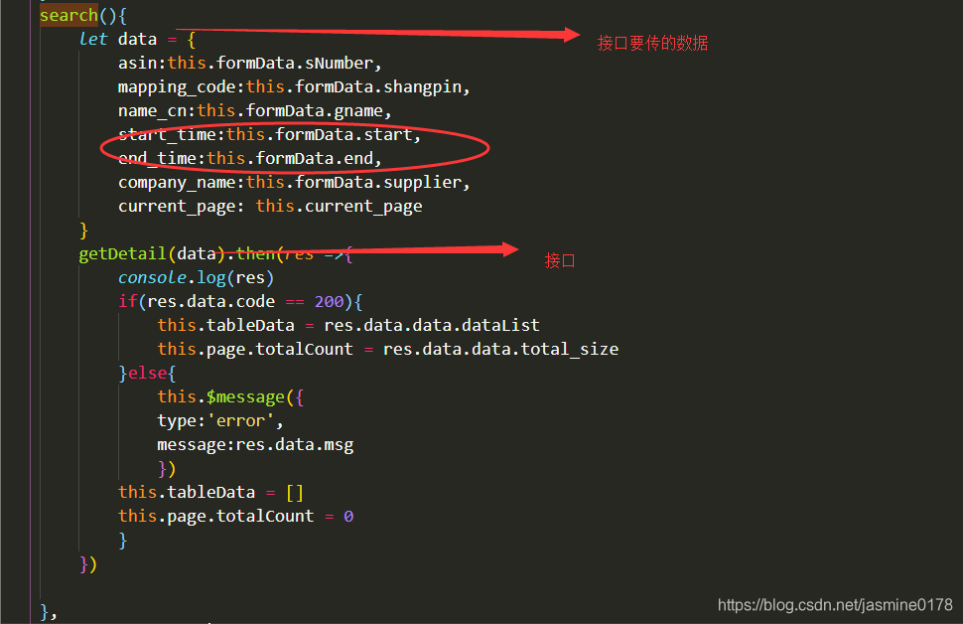963x624 pixels.
Task: Click the 'else' keyword
Action: (x=147, y=374)
